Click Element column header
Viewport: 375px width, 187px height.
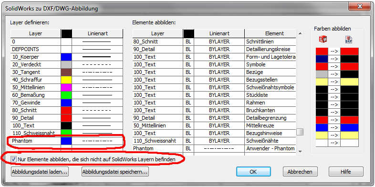pyautogui.click(x=270, y=34)
